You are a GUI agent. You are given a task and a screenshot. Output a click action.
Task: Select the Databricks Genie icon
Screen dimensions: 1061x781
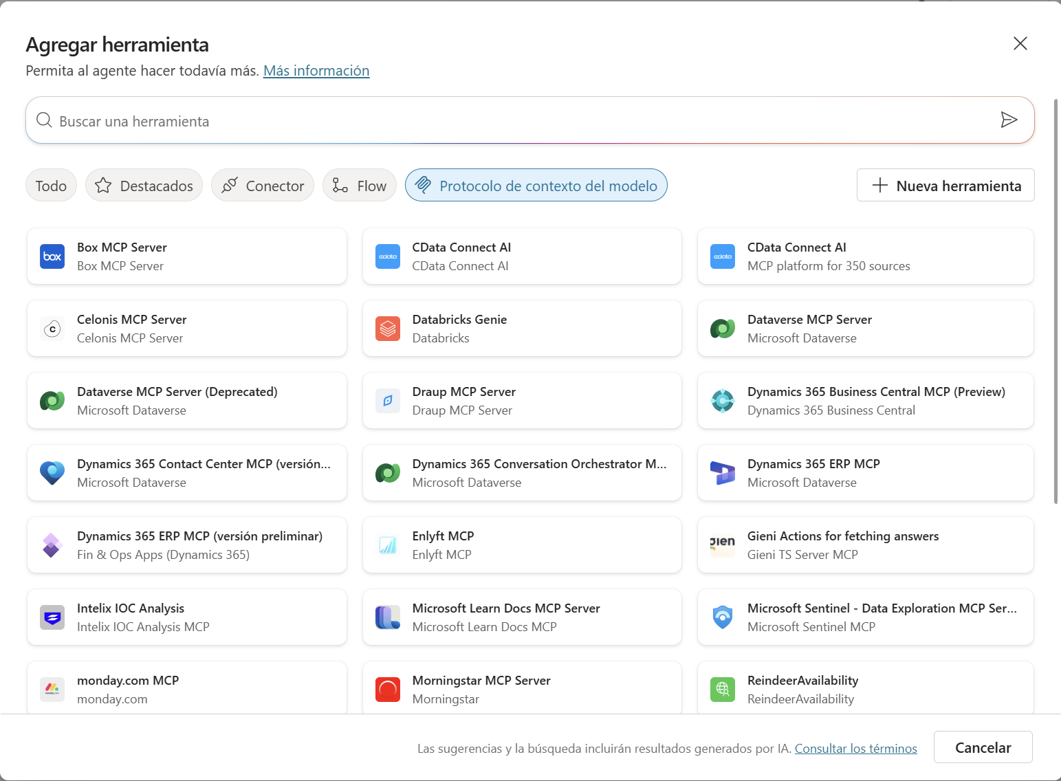pos(387,329)
